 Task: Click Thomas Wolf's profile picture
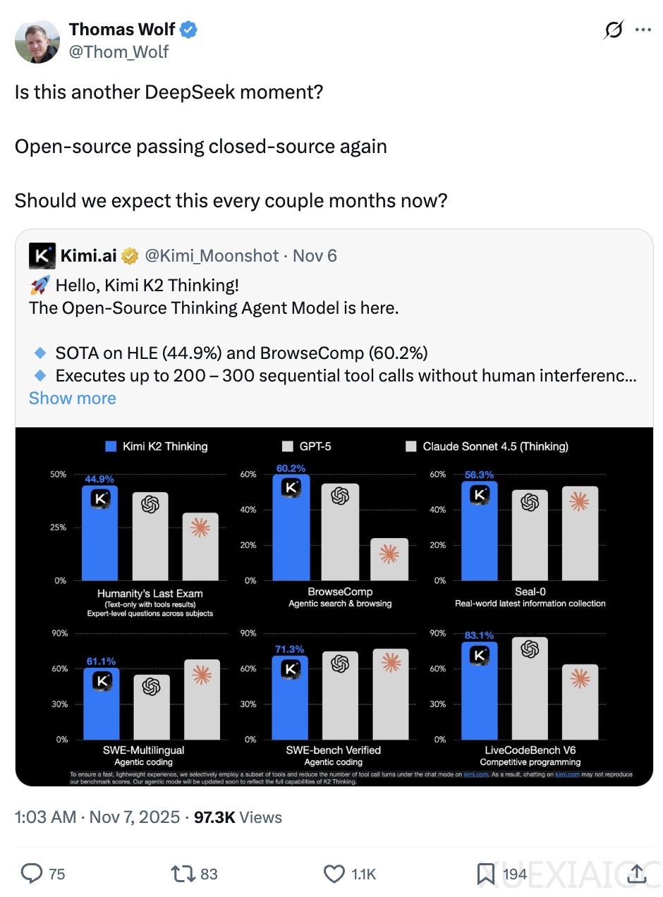point(37,41)
